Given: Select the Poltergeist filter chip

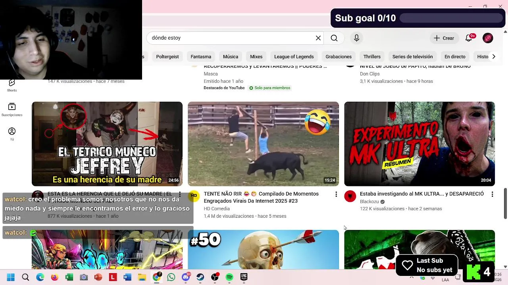Looking at the screenshot, I should tap(167, 57).
